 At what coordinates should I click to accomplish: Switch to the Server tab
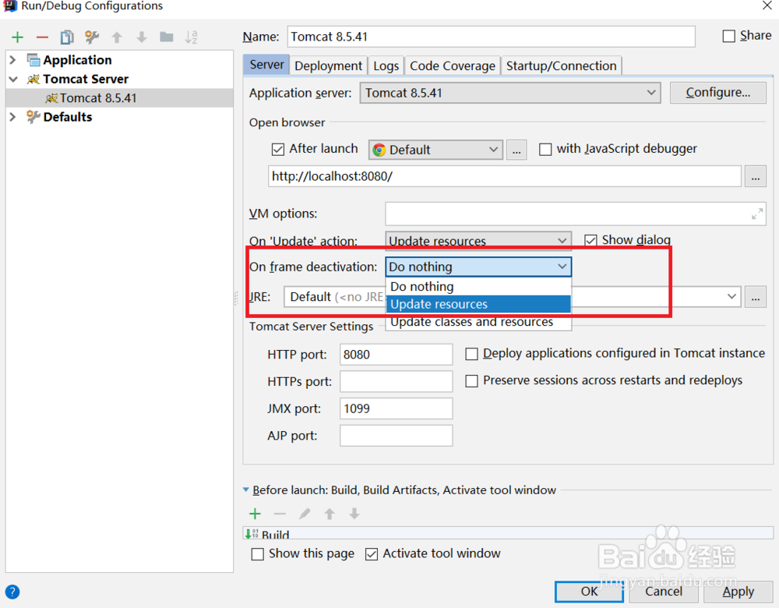(266, 65)
